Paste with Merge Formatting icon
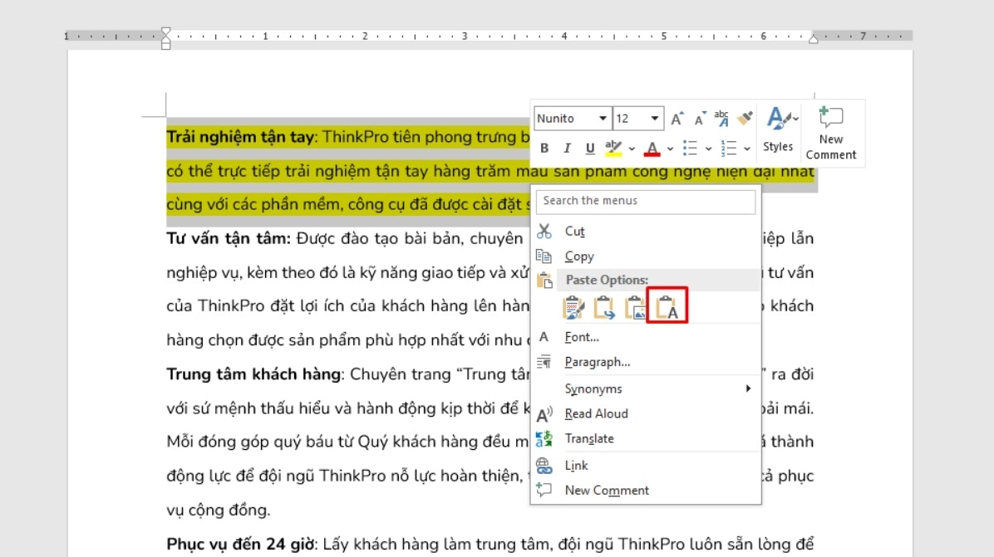Image resolution: width=994 pixels, height=557 pixels. click(603, 308)
